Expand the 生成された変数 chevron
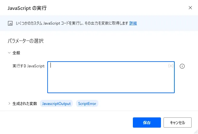198x134 pixels. coord(9,103)
